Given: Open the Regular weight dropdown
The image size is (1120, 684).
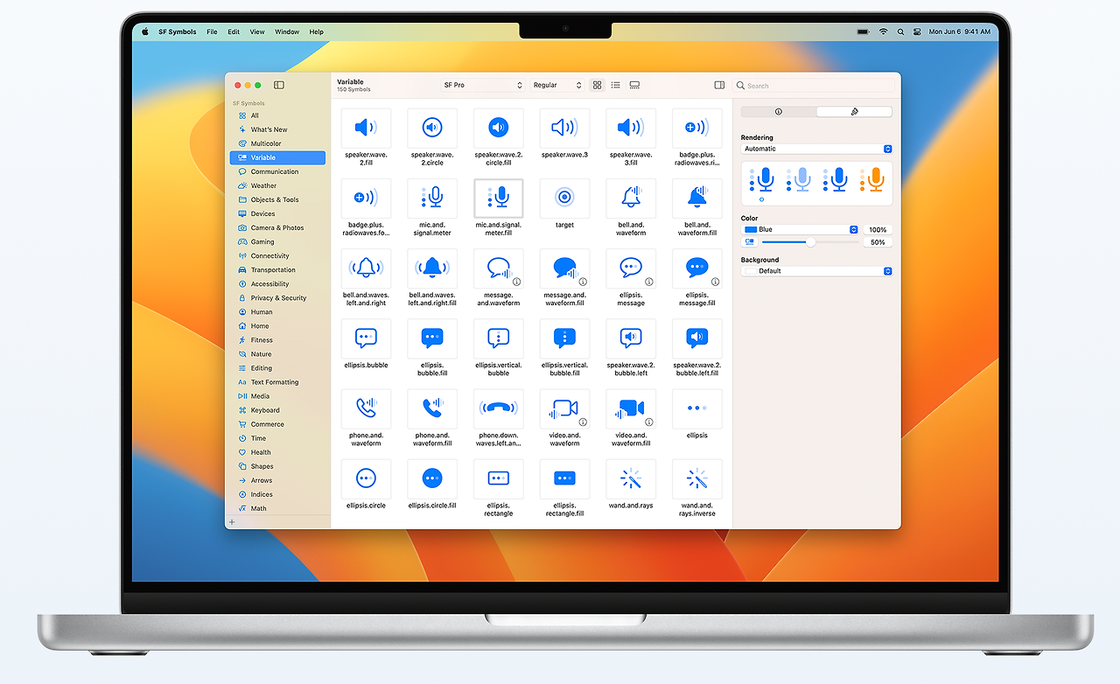Looking at the screenshot, I should (557, 85).
